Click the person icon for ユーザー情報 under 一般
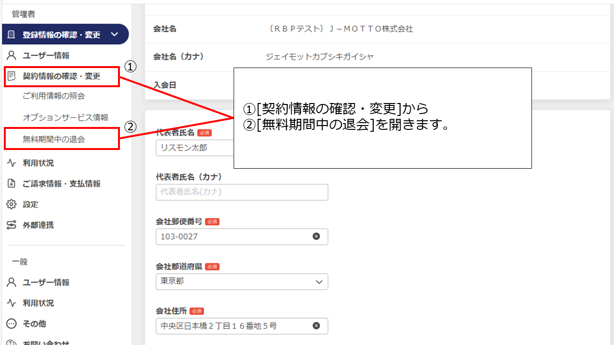This screenshot has width=614, height=345. pyautogui.click(x=12, y=282)
